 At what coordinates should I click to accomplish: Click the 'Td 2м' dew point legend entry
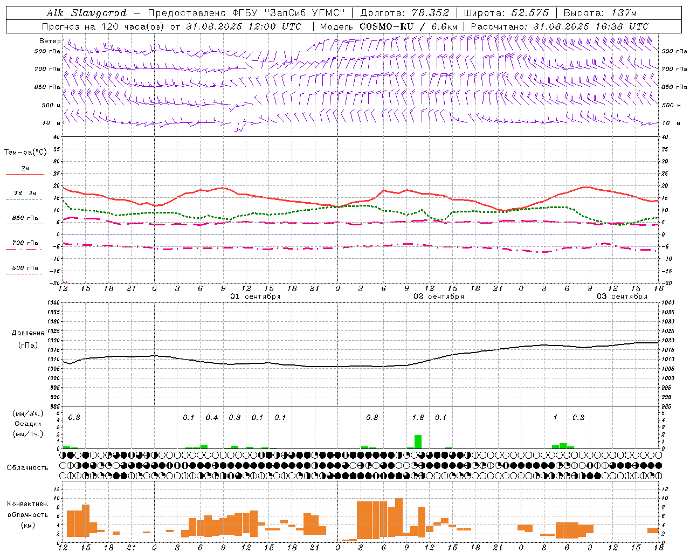(25, 193)
